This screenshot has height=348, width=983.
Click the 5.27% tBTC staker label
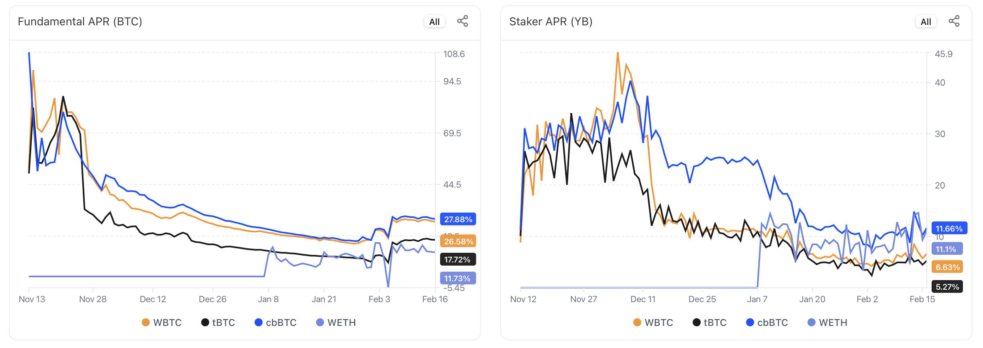pyautogui.click(x=947, y=287)
